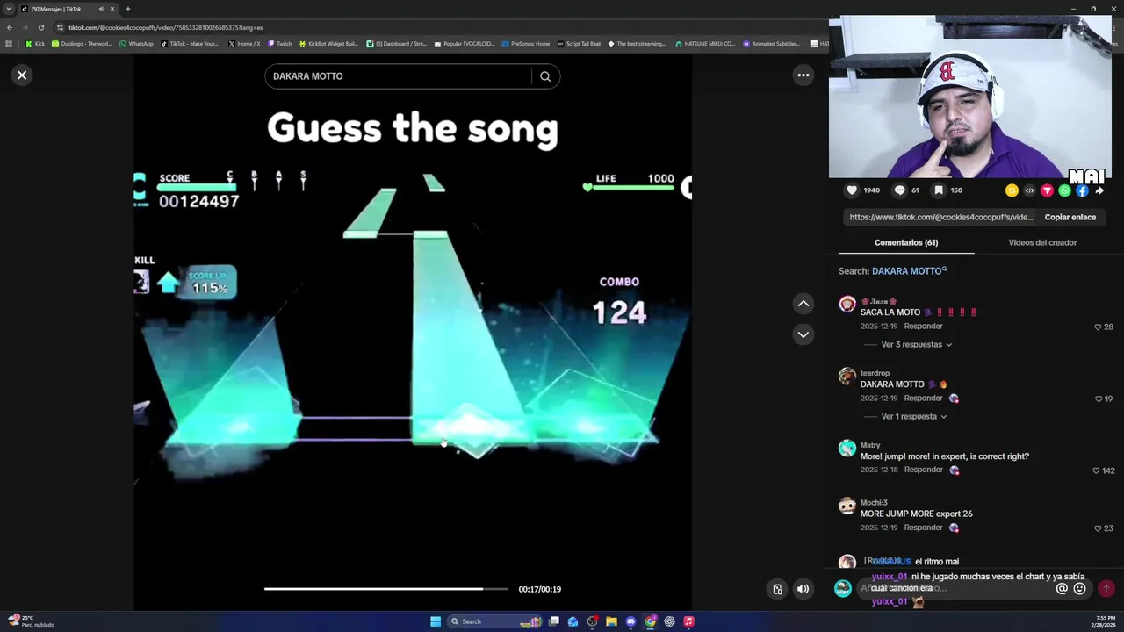This screenshot has height=632, width=1124.
Task: Seek on the video progress bar
Action: click(385, 589)
